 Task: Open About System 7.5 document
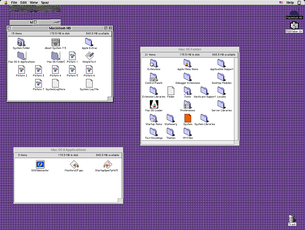55,42
